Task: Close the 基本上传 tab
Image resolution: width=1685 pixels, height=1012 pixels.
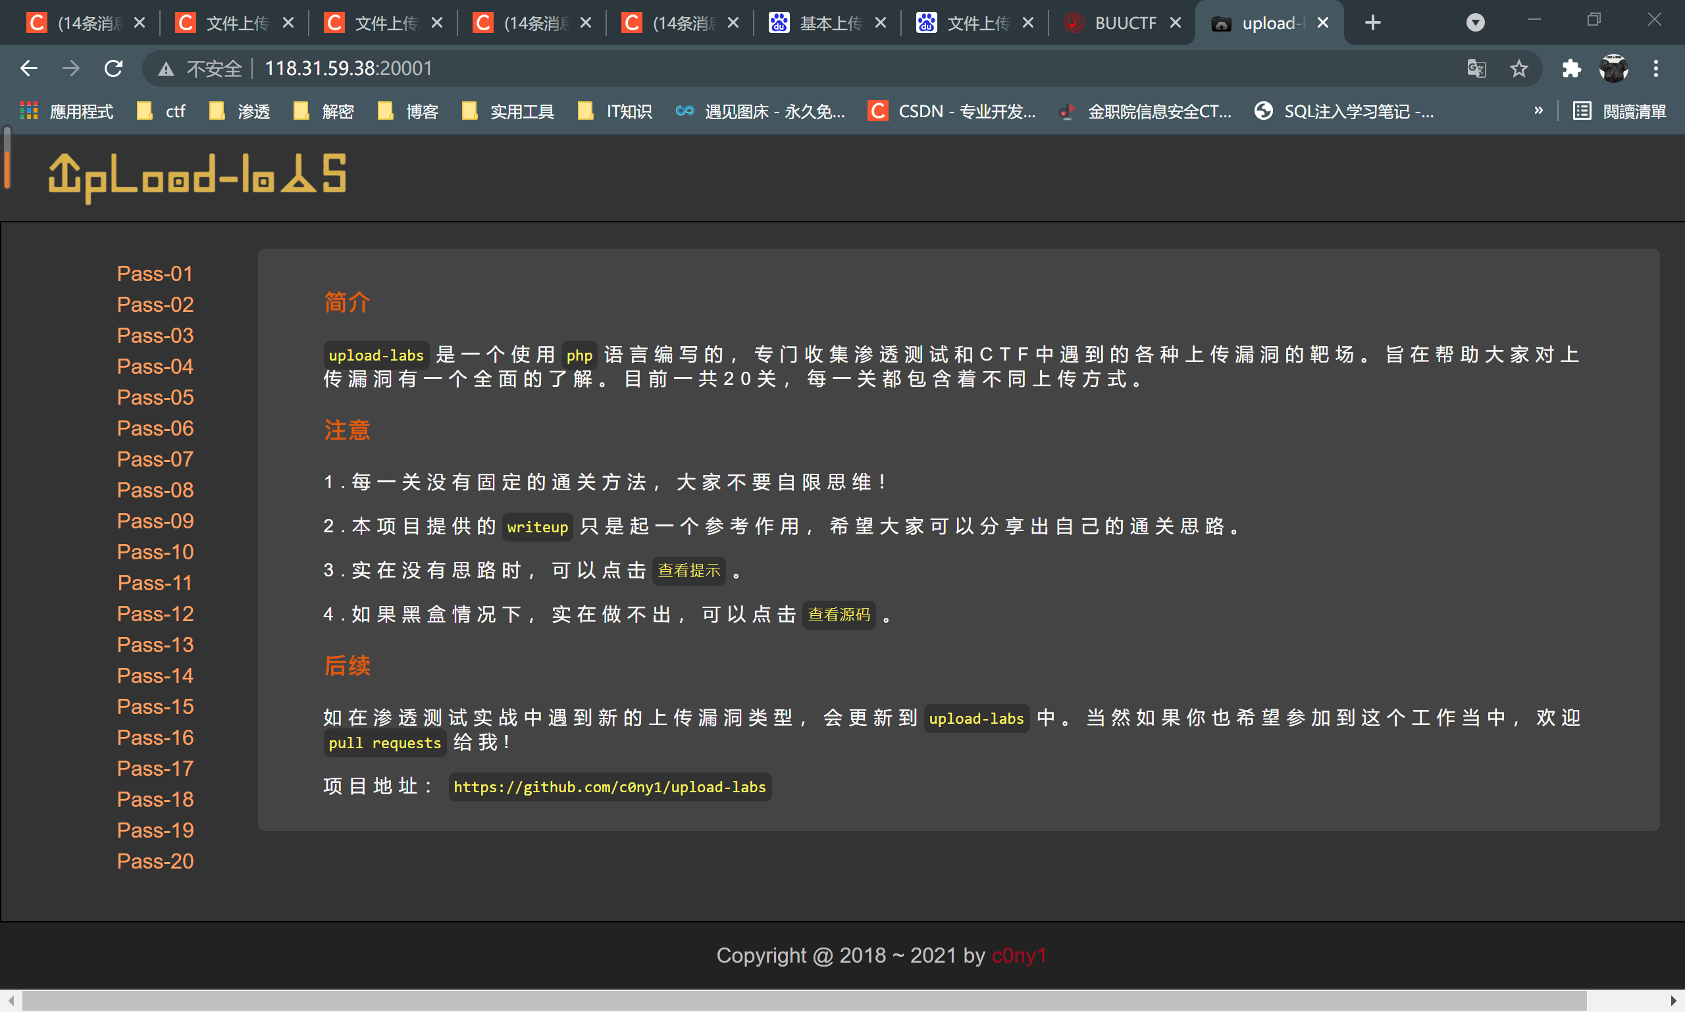Action: (881, 23)
